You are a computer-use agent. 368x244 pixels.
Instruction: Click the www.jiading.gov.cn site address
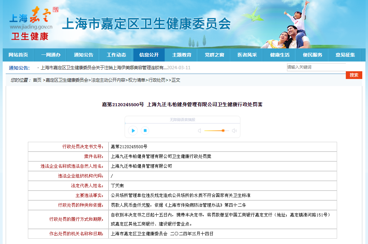(x=31, y=27)
